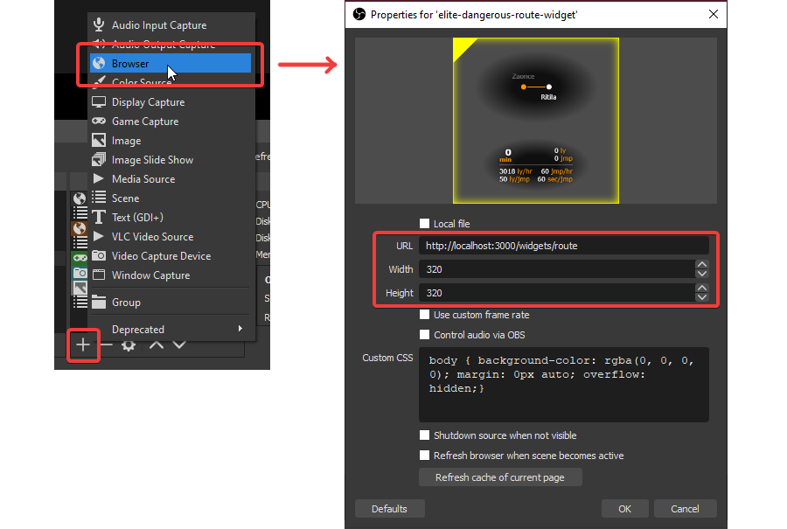Click the Window Capture icon
This screenshot has width=787, height=529.
tap(99, 275)
